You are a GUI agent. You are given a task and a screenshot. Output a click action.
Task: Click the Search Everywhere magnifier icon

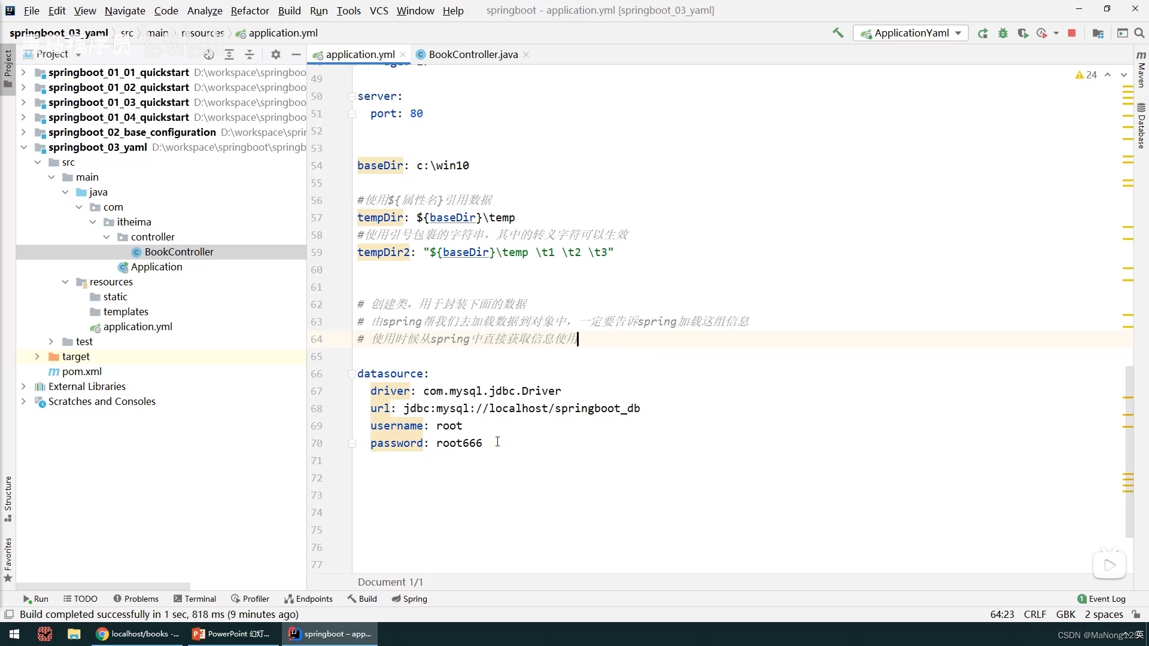coord(1139,33)
